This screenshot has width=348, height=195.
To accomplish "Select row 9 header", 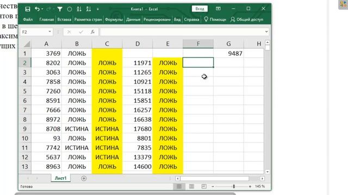I will [x=24, y=129].
